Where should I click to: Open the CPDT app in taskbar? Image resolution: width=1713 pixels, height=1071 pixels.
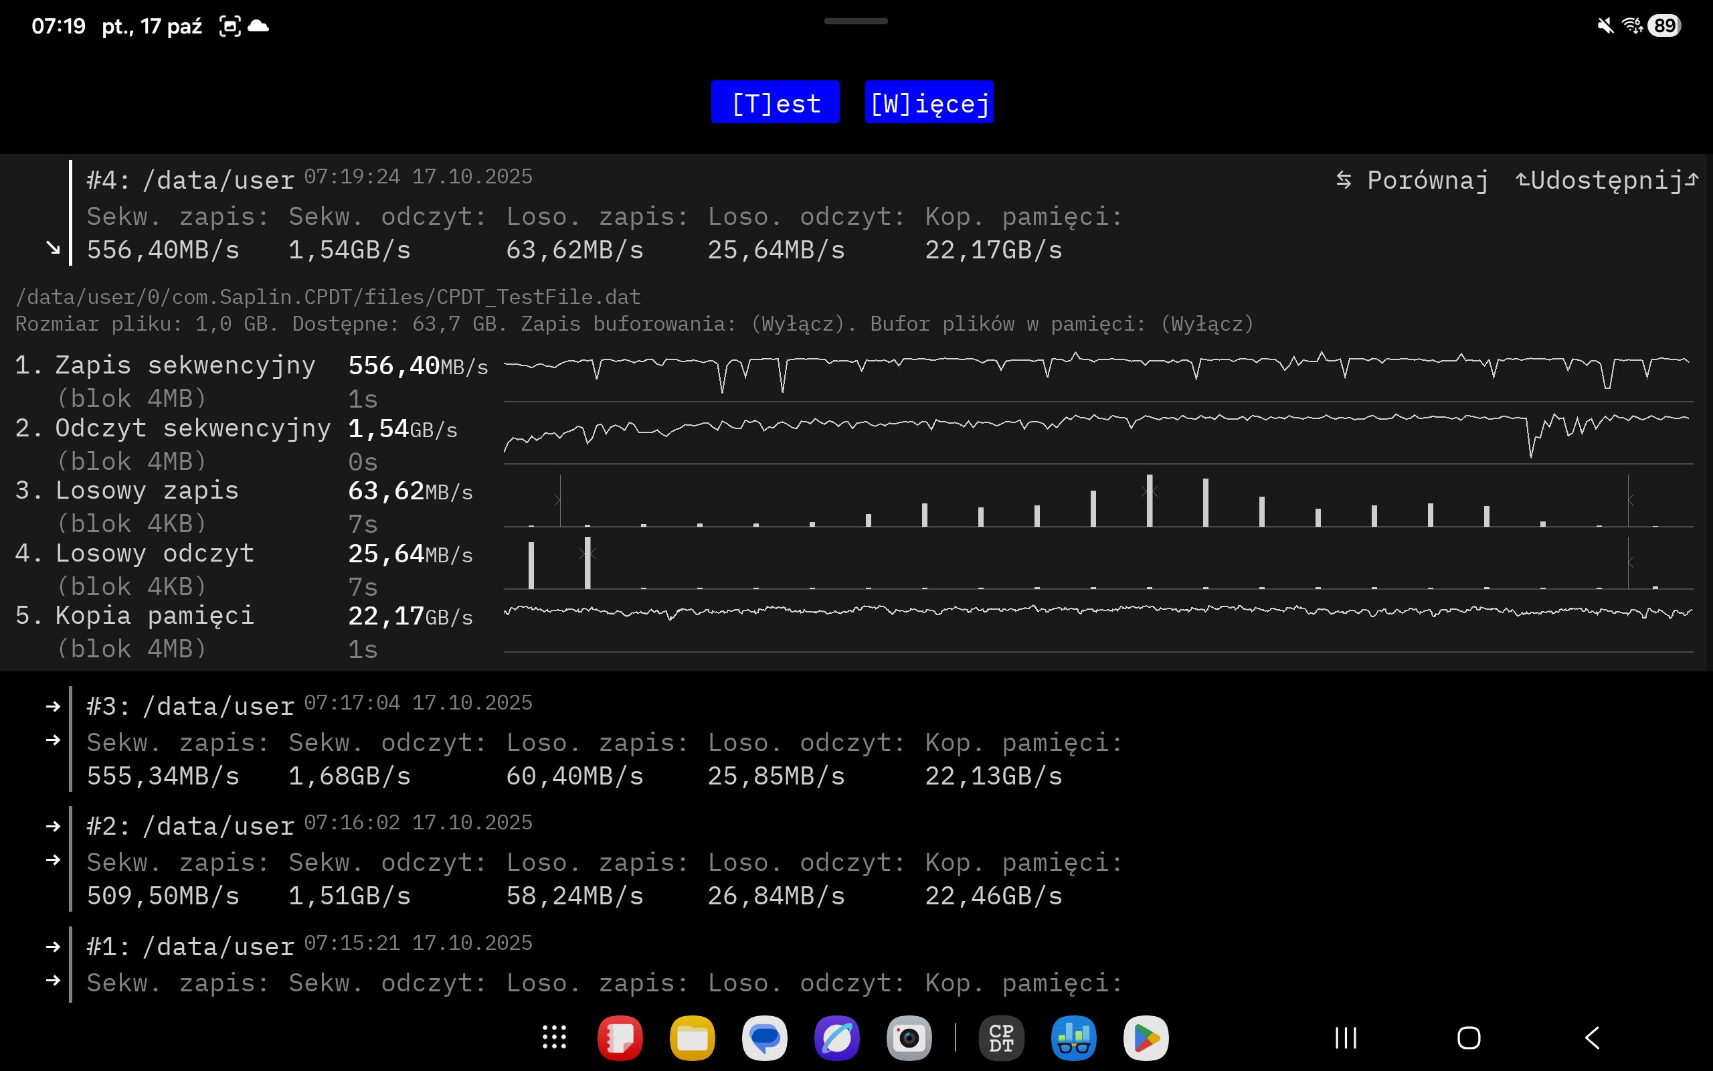pyautogui.click(x=1001, y=1038)
